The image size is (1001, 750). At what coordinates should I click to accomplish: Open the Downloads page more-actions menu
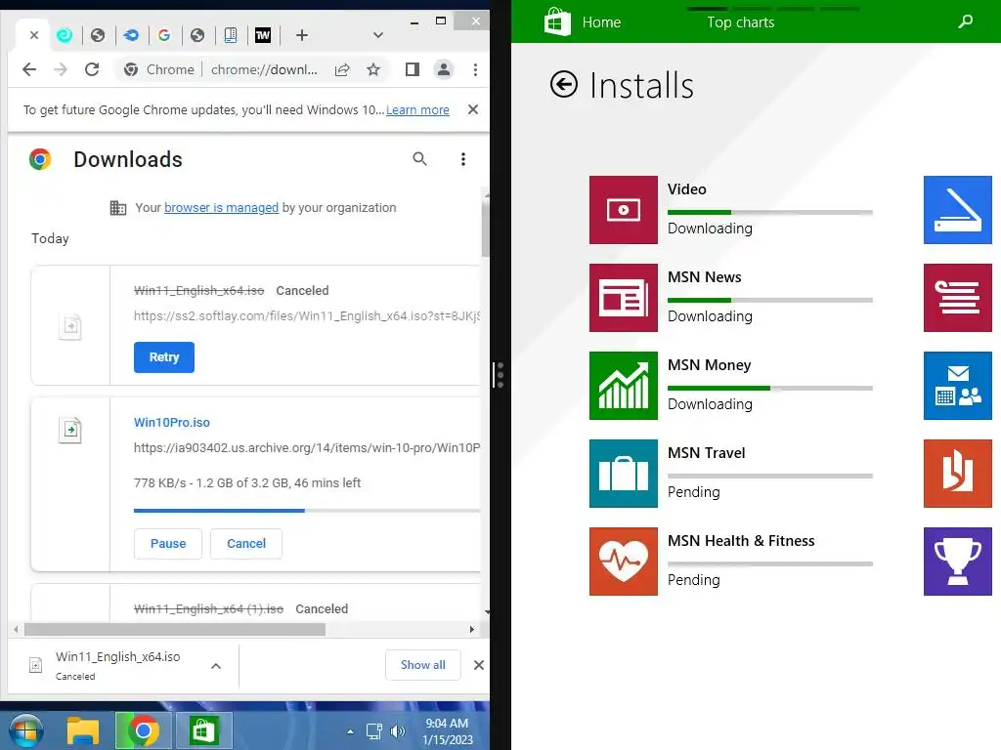tap(463, 159)
